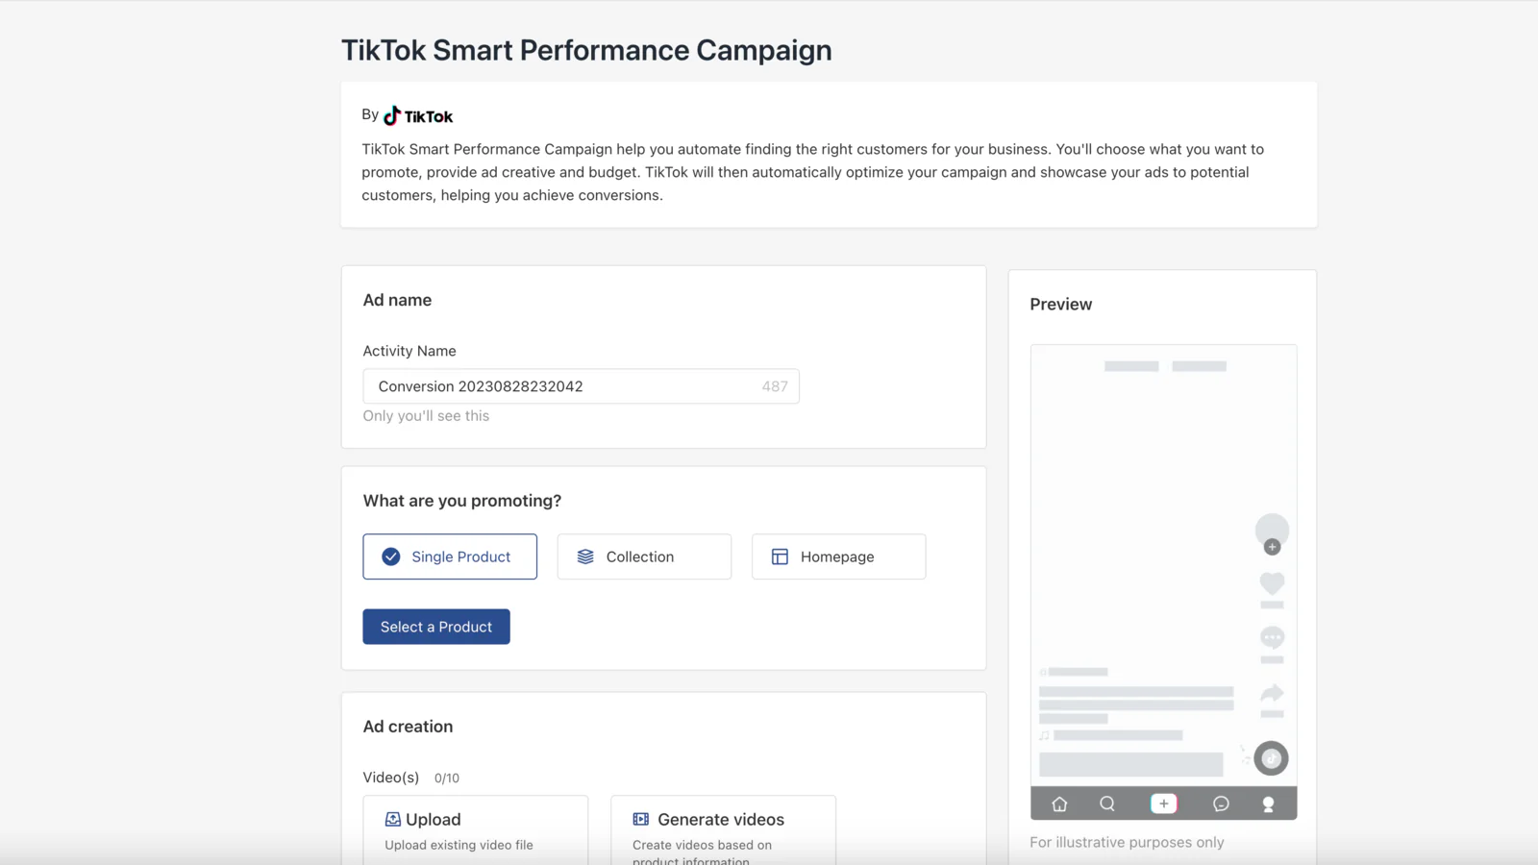Choose Collection as promotion type

(644, 556)
